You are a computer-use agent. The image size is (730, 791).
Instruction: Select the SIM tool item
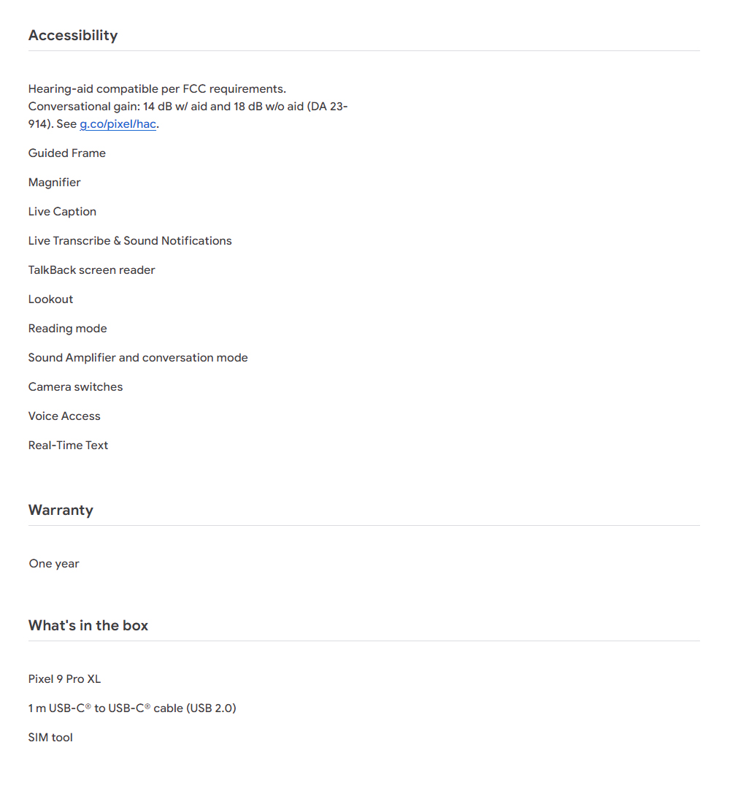click(50, 738)
